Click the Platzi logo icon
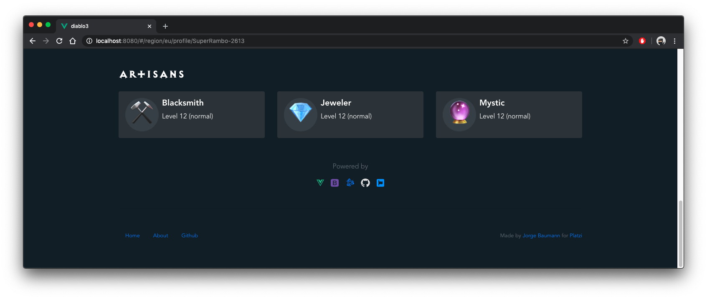707x299 pixels. tap(380, 183)
